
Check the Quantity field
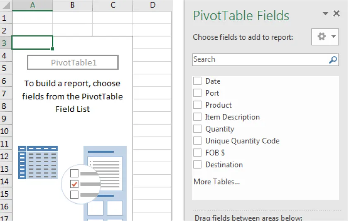tap(198, 129)
